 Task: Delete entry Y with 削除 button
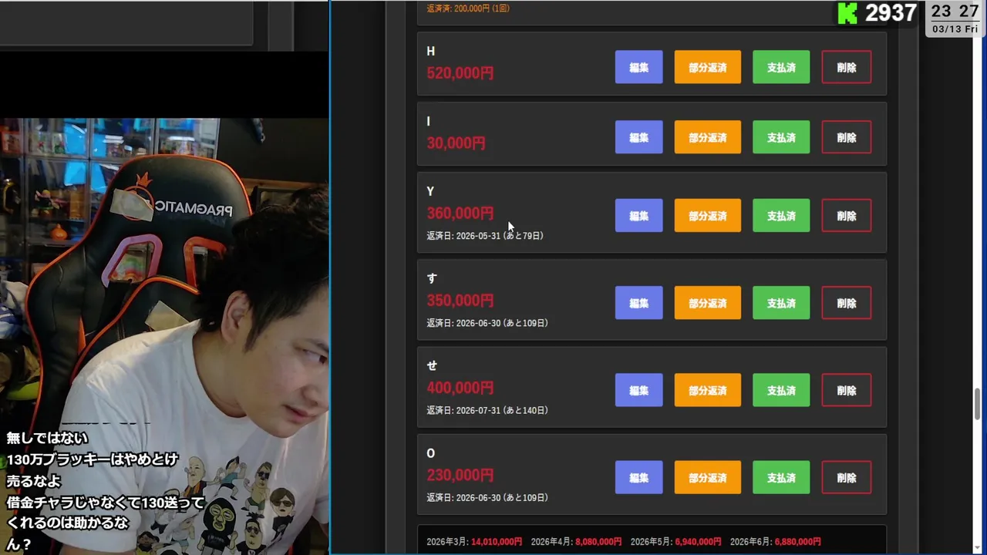click(x=847, y=216)
